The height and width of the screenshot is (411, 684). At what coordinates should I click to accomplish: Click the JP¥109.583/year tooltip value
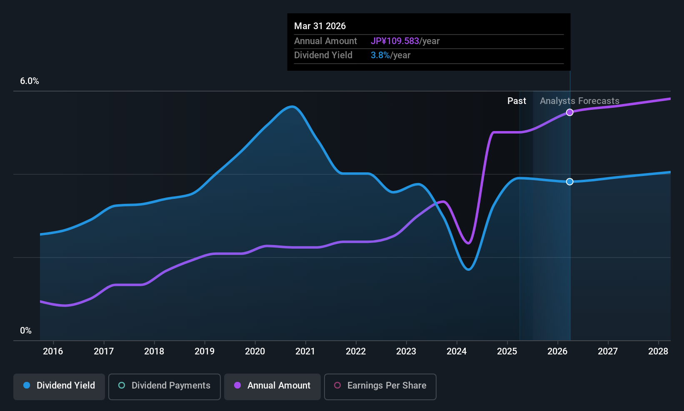(x=405, y=41)
